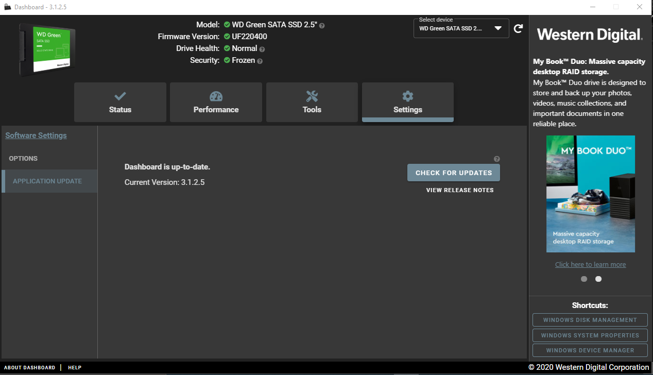Viewport: 653px width, 375px height.
Task: Open View Release Notes
Action: [x=460, y=190]
